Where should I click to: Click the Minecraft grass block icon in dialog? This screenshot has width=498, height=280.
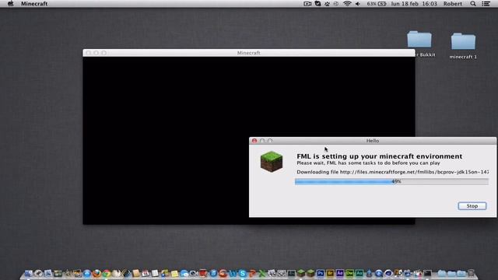pyautogui.click(x=272, y=162)
